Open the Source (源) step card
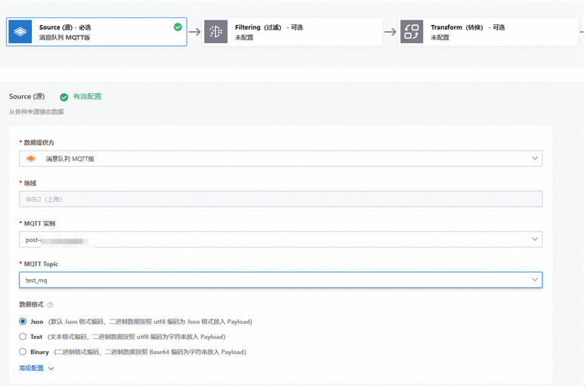This screenshot has width=585, height=386. [97, 32]
